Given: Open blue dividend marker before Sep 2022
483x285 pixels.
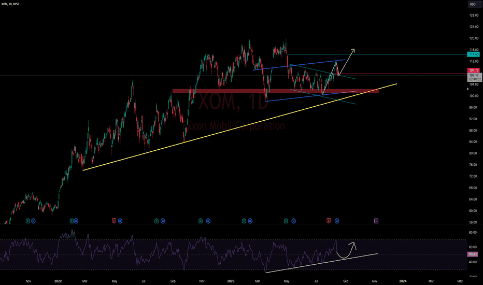Looking at the screenshot, I should 163,221.
